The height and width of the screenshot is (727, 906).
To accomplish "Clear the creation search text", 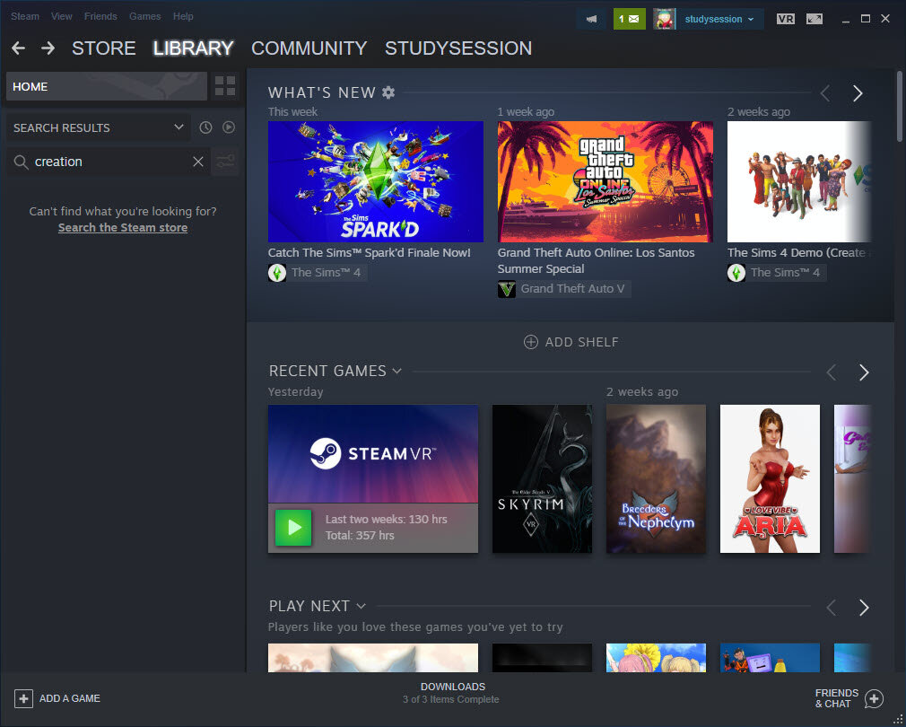I will 198,162.
